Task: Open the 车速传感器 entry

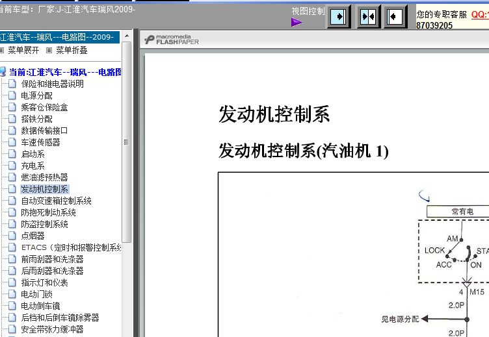Action: tap(40, 142)
